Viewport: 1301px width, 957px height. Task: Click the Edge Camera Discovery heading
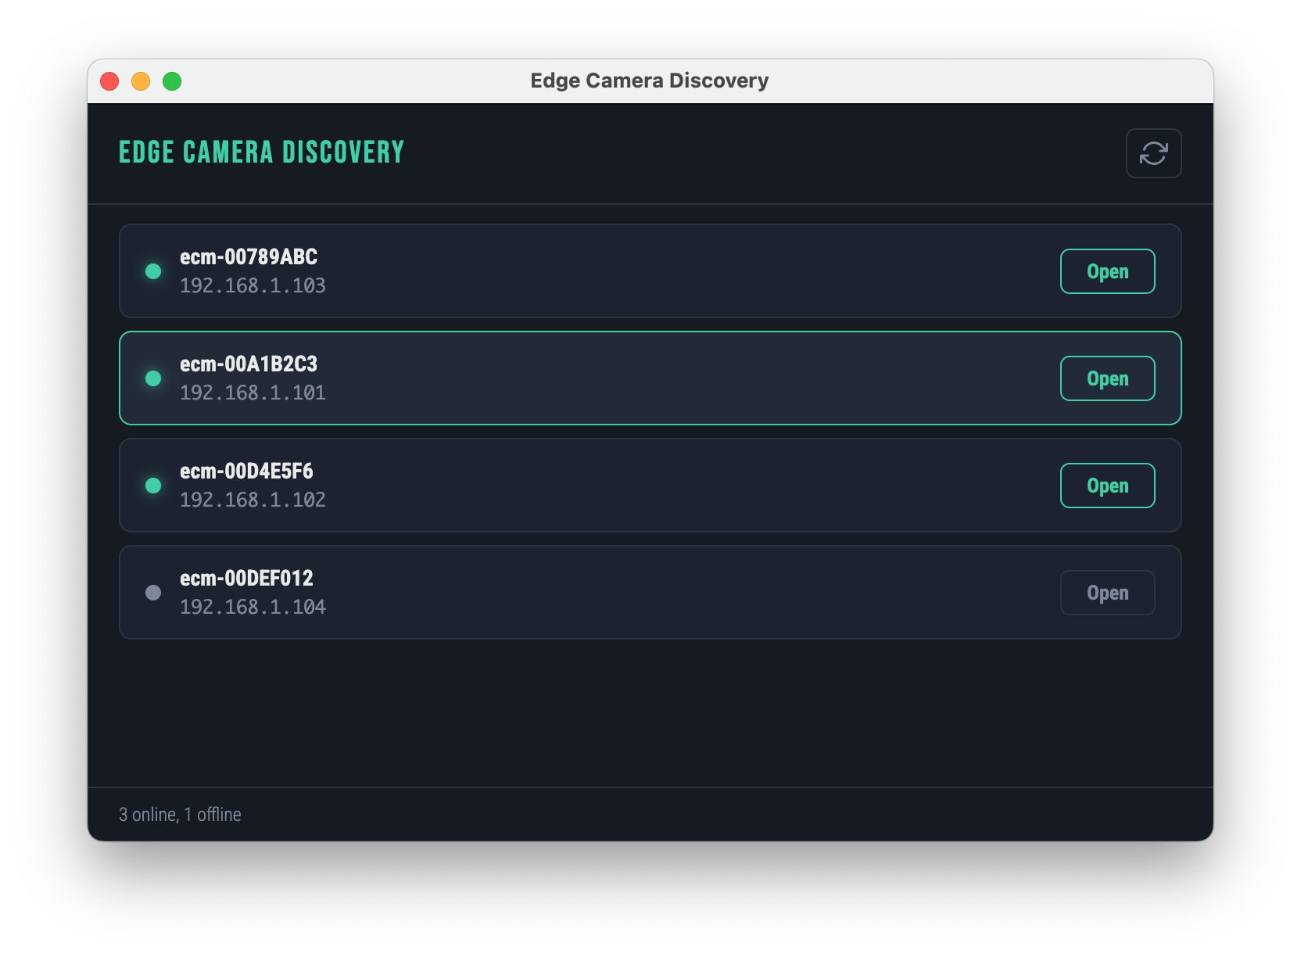[261, 152]
